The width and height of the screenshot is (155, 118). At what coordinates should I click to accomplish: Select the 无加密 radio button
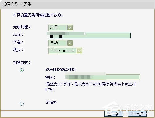point(21,103)
